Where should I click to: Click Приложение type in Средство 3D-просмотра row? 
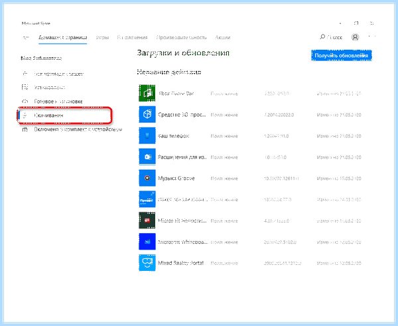(224, 115)
